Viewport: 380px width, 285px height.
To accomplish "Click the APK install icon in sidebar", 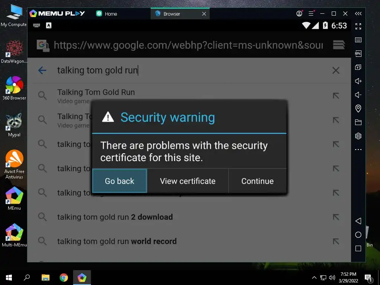I will (358, 53).
